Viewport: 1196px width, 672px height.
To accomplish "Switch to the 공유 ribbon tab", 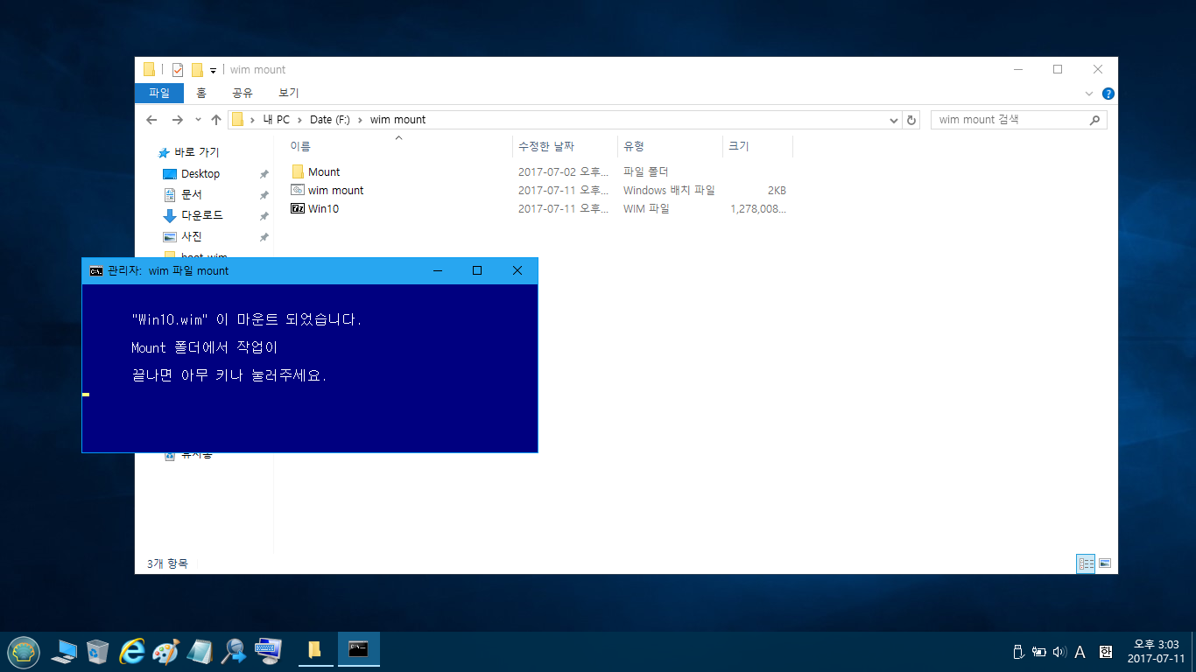I will (243, 93).
